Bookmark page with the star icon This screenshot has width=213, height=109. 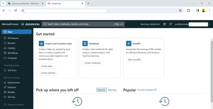coord(180,10)
